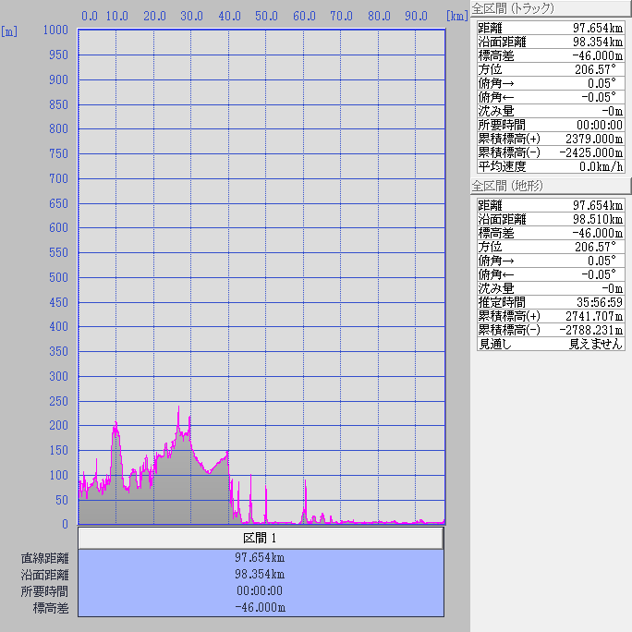
Task: Click the highest peak in elevation profile
Action: [x=179, y=407]
